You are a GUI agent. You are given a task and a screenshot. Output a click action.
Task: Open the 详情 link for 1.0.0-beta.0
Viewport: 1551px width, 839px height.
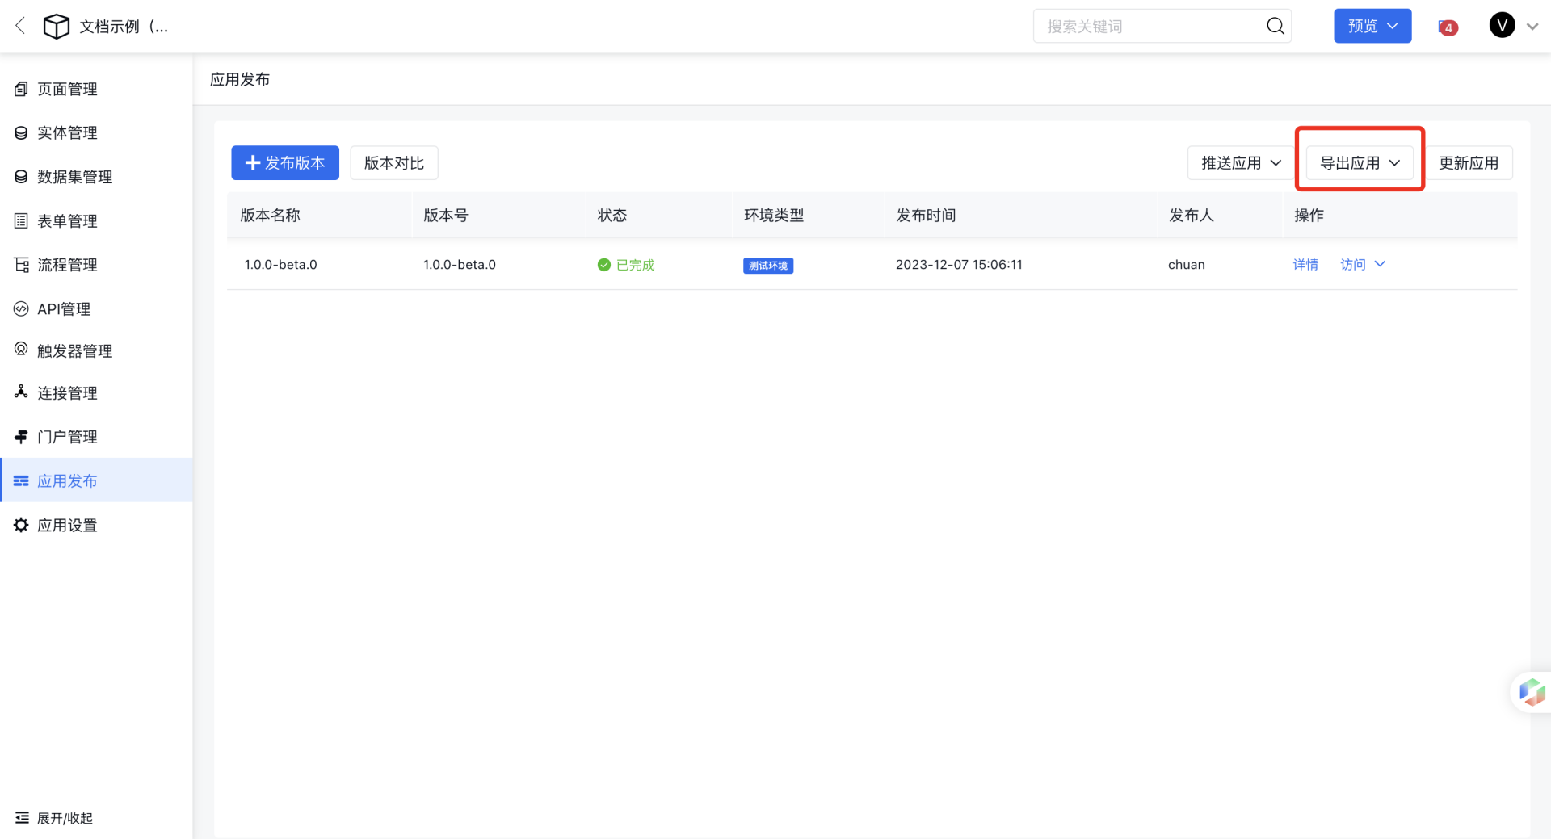(x=1305, y=265)
